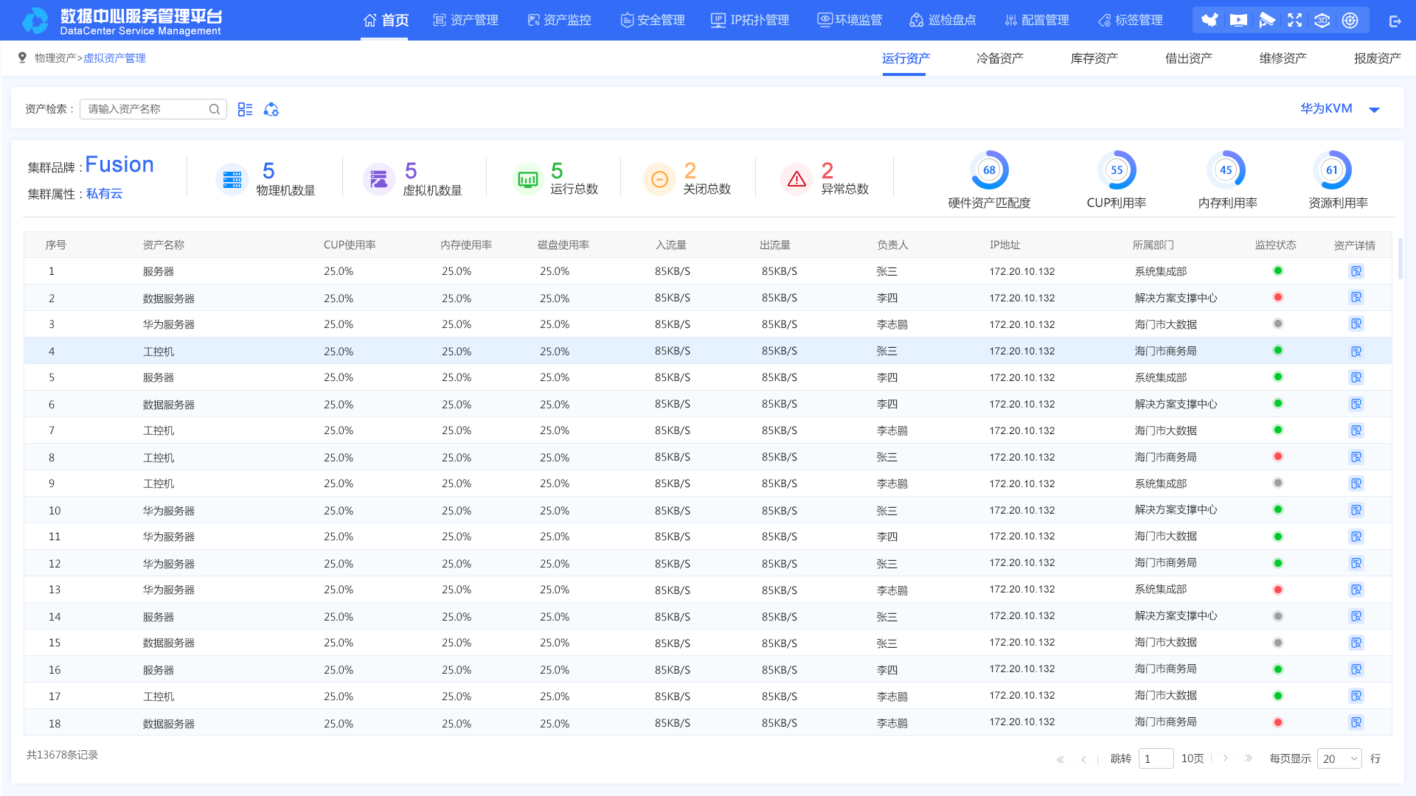The image size is (1416, 796).
Task: Open asset details for row 4
Action: coord(1356,351)
